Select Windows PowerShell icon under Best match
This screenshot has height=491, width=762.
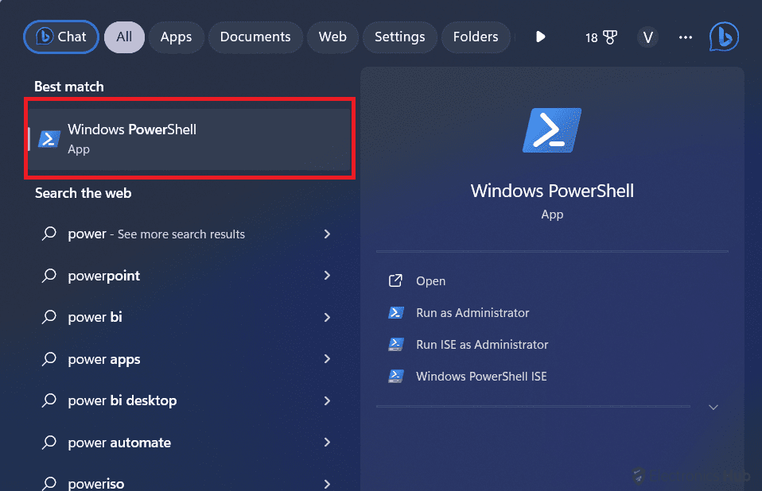tap(49, 137)
